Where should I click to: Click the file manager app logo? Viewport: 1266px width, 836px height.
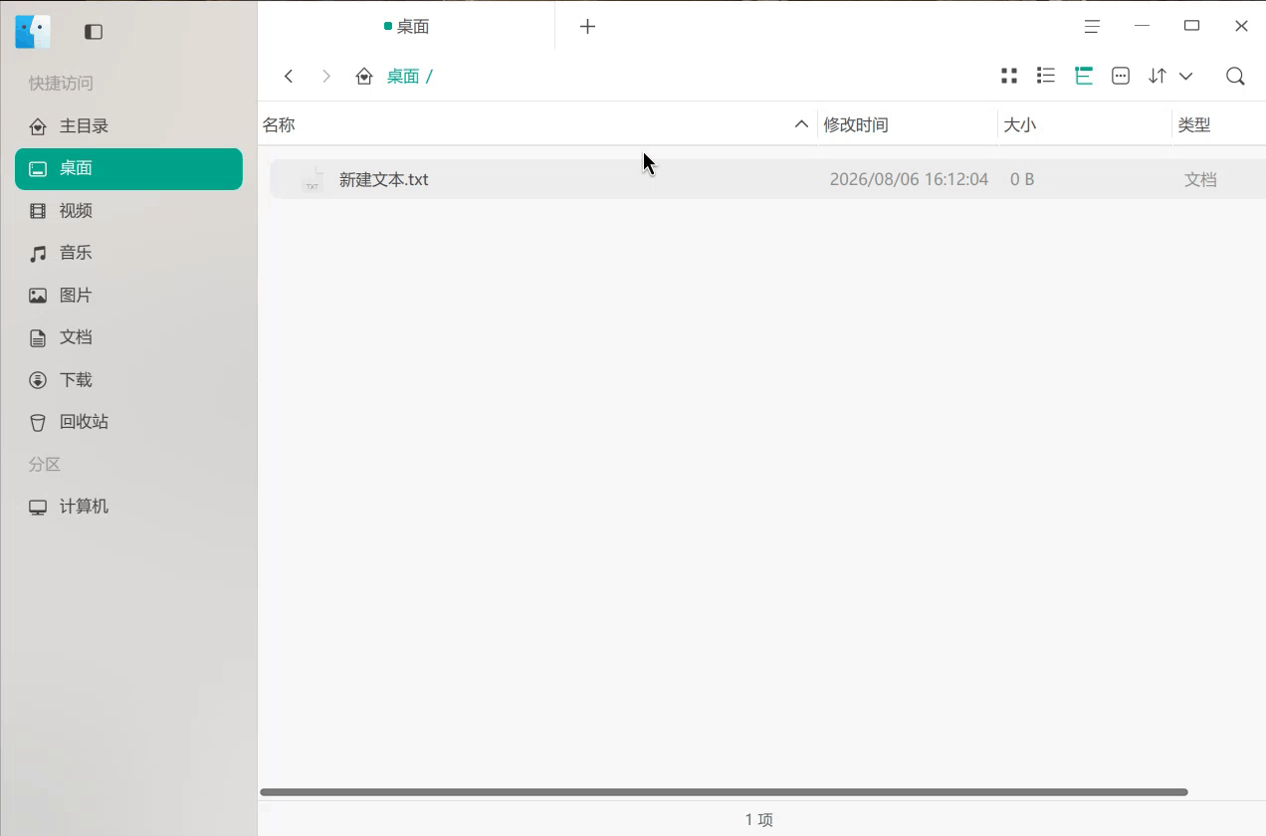point(33,32)
